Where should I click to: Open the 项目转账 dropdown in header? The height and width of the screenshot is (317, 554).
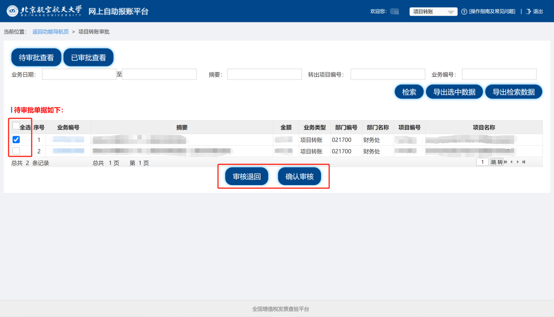[x=433, y=12]
